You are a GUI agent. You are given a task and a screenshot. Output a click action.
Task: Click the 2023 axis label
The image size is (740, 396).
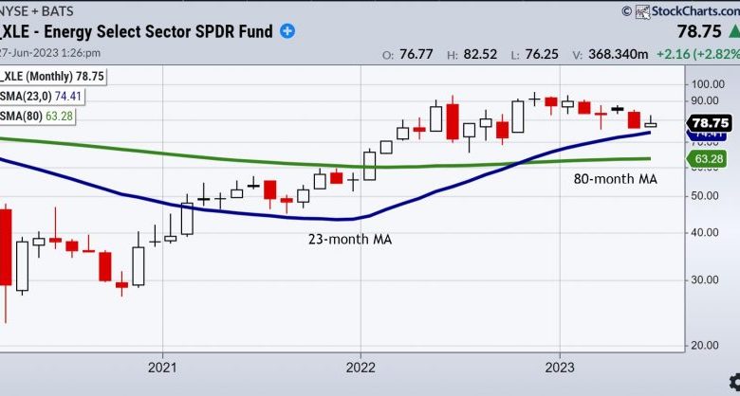click(560, 368)
